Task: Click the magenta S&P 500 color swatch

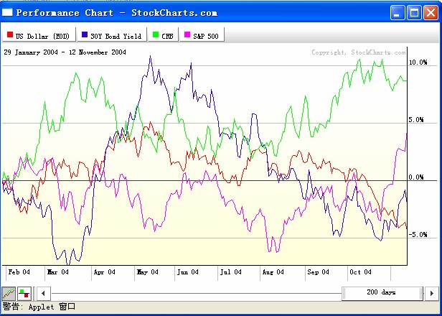Action: coord(187,34)
